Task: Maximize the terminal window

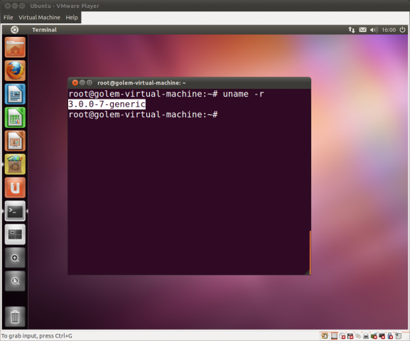Action: 90,83
